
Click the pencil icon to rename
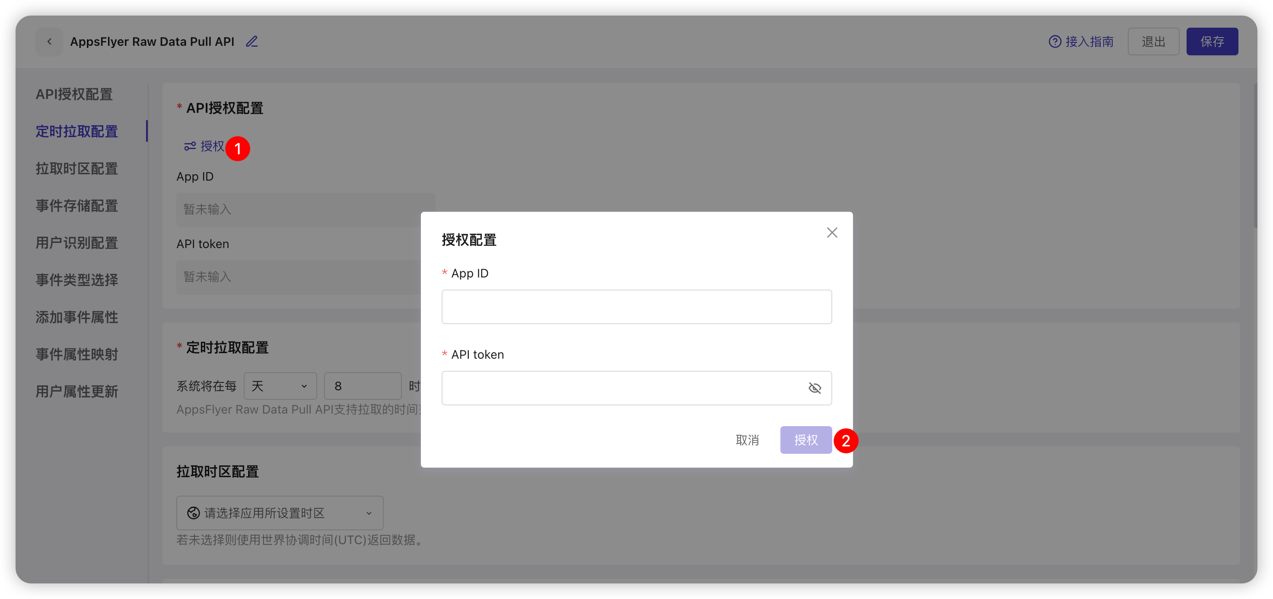click(x=252, y=41)
